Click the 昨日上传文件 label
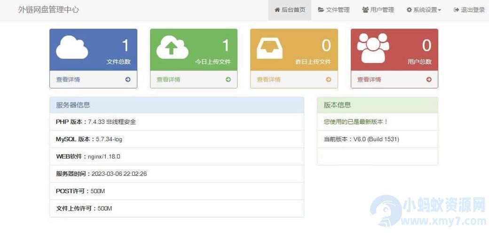489x235 pixels. pos(314,62)
